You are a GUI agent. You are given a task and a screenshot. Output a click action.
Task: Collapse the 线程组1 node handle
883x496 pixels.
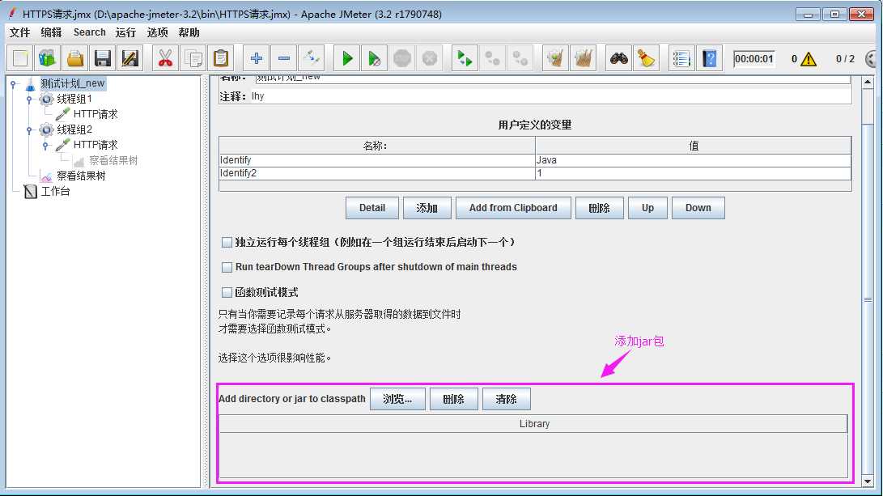pos(29,99)
